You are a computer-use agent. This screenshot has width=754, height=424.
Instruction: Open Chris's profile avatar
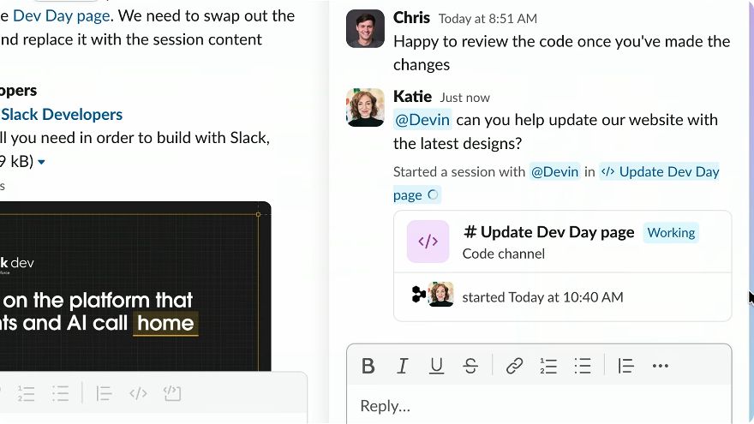pos(365,29)
